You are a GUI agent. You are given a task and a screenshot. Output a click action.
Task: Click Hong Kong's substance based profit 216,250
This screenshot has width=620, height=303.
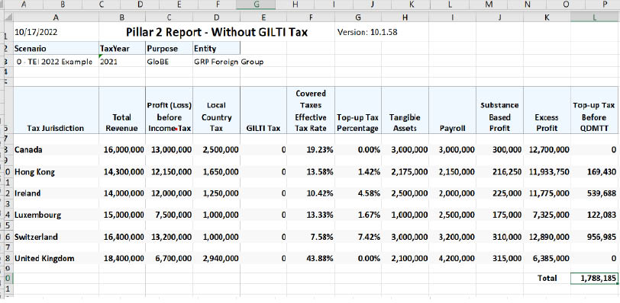click(x=500, y=172)
